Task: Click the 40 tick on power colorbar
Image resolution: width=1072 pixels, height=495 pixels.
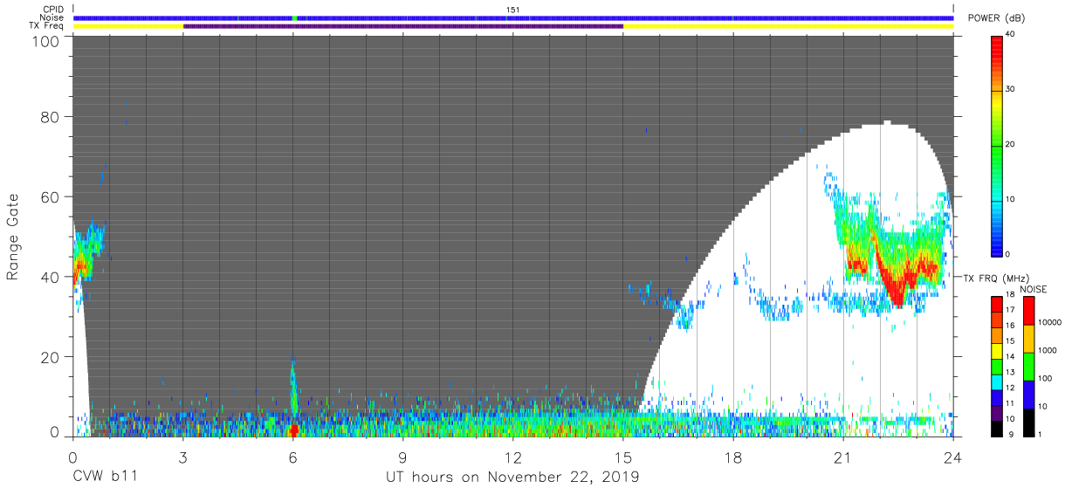Action: [x=1009, y=36]
